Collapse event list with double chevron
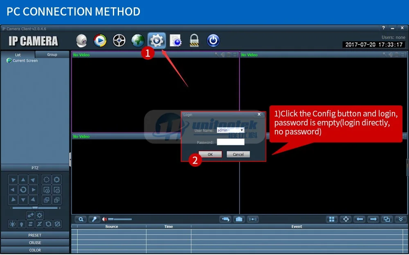The width and height of the screenshot is (409, 255). (x=401, y=219)
